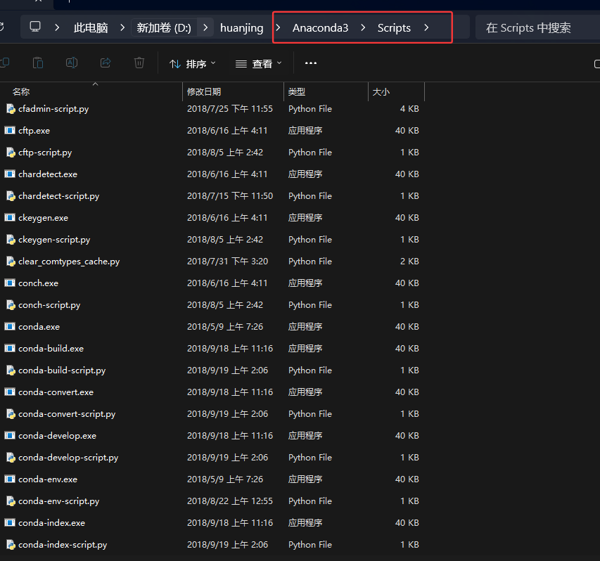Click the Python icon beside cfadmin-script.py

tap(11, 109)
